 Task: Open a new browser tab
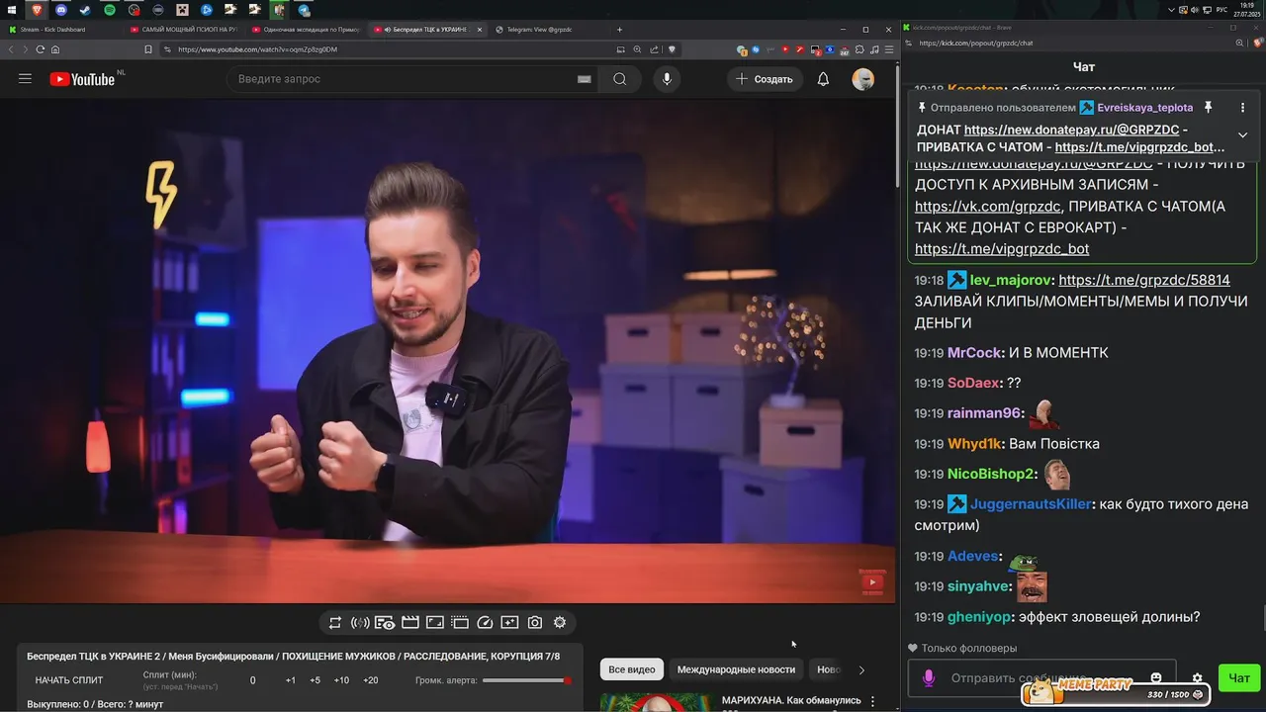(620, 30)
